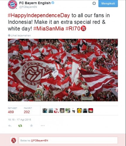View the 202 favorit count
This screenshot has width=126, height=146.
point(27,112)
